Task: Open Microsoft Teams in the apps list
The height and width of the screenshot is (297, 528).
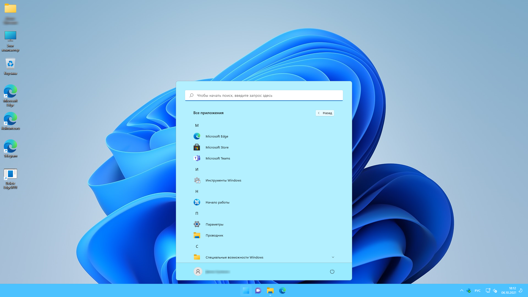Action: click(218, 158)
